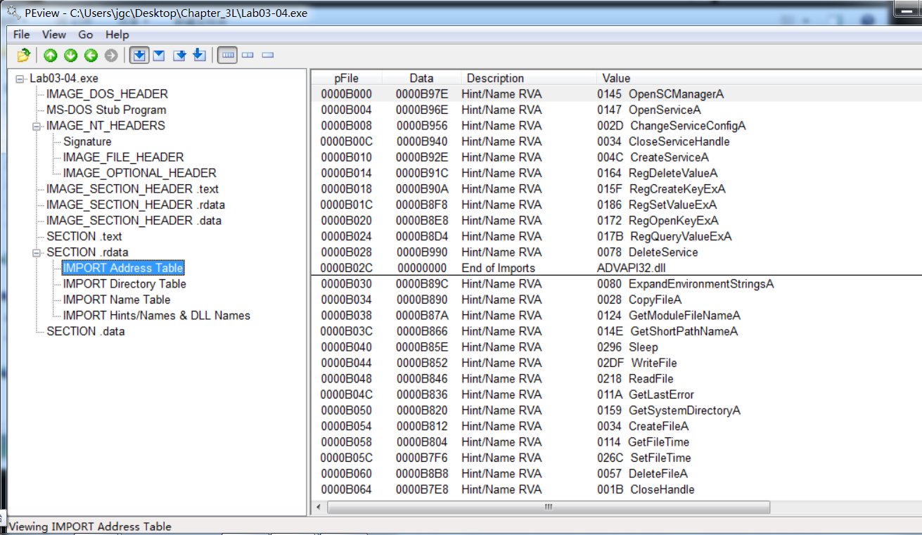
Task: Click the ChangeServiceConfigA value text
Action: click(x=688, y=126)
